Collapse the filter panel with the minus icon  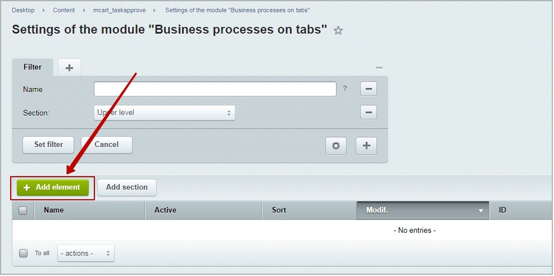(379, 67)
